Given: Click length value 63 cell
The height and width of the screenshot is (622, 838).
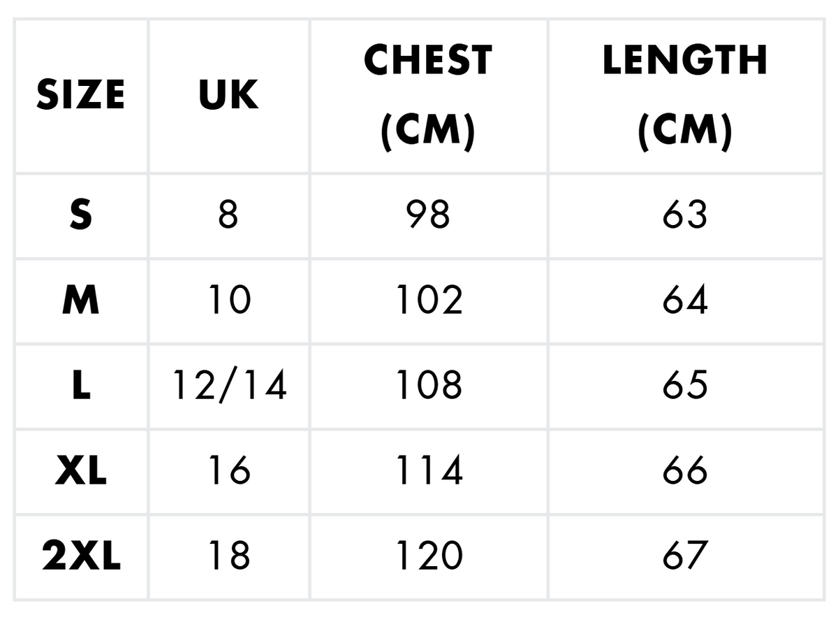Looking at the screenshot, I should [x=685, y=215].
